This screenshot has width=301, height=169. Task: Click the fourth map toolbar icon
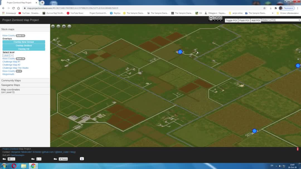point(69,26)
